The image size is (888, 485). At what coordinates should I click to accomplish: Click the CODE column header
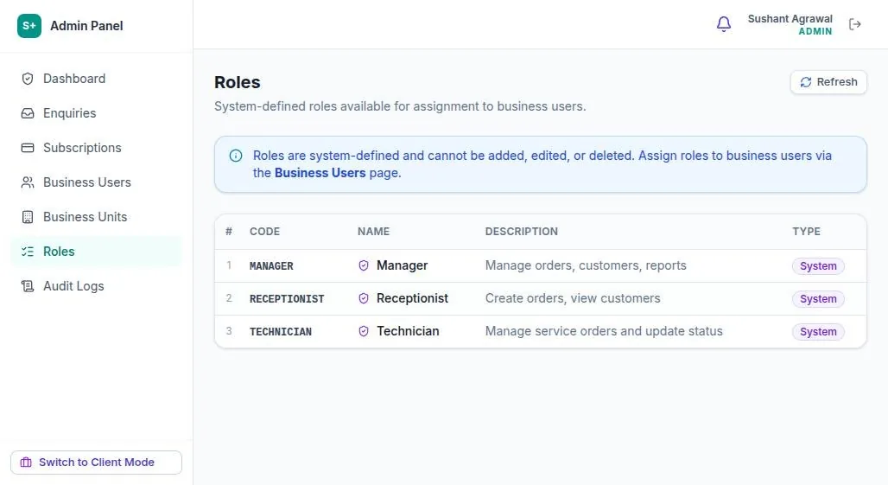tap(264, 231)
